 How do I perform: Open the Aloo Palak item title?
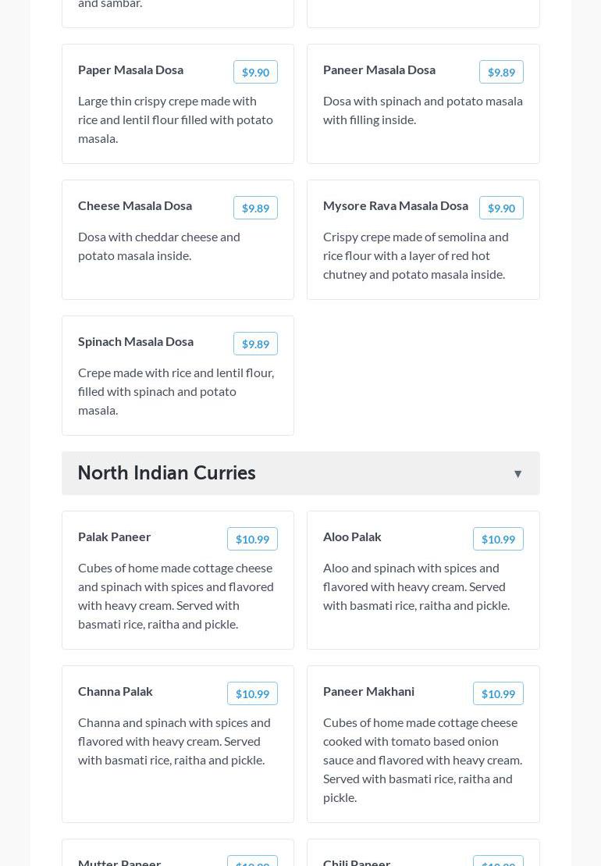pos(352,536)
